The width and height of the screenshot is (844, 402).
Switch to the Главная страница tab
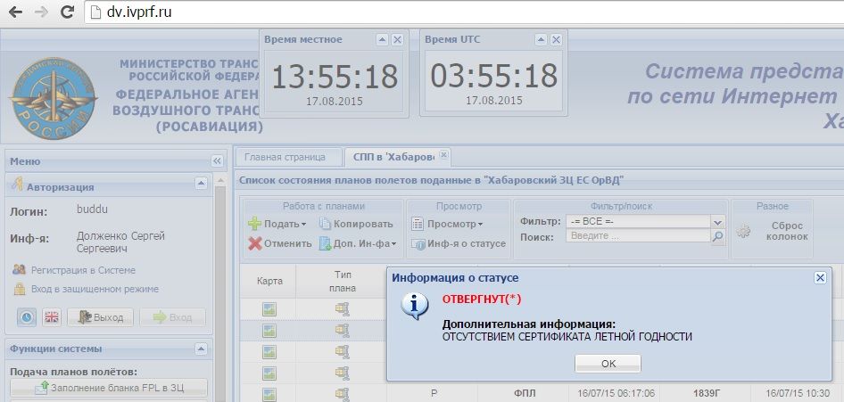[x=285, y=157]
